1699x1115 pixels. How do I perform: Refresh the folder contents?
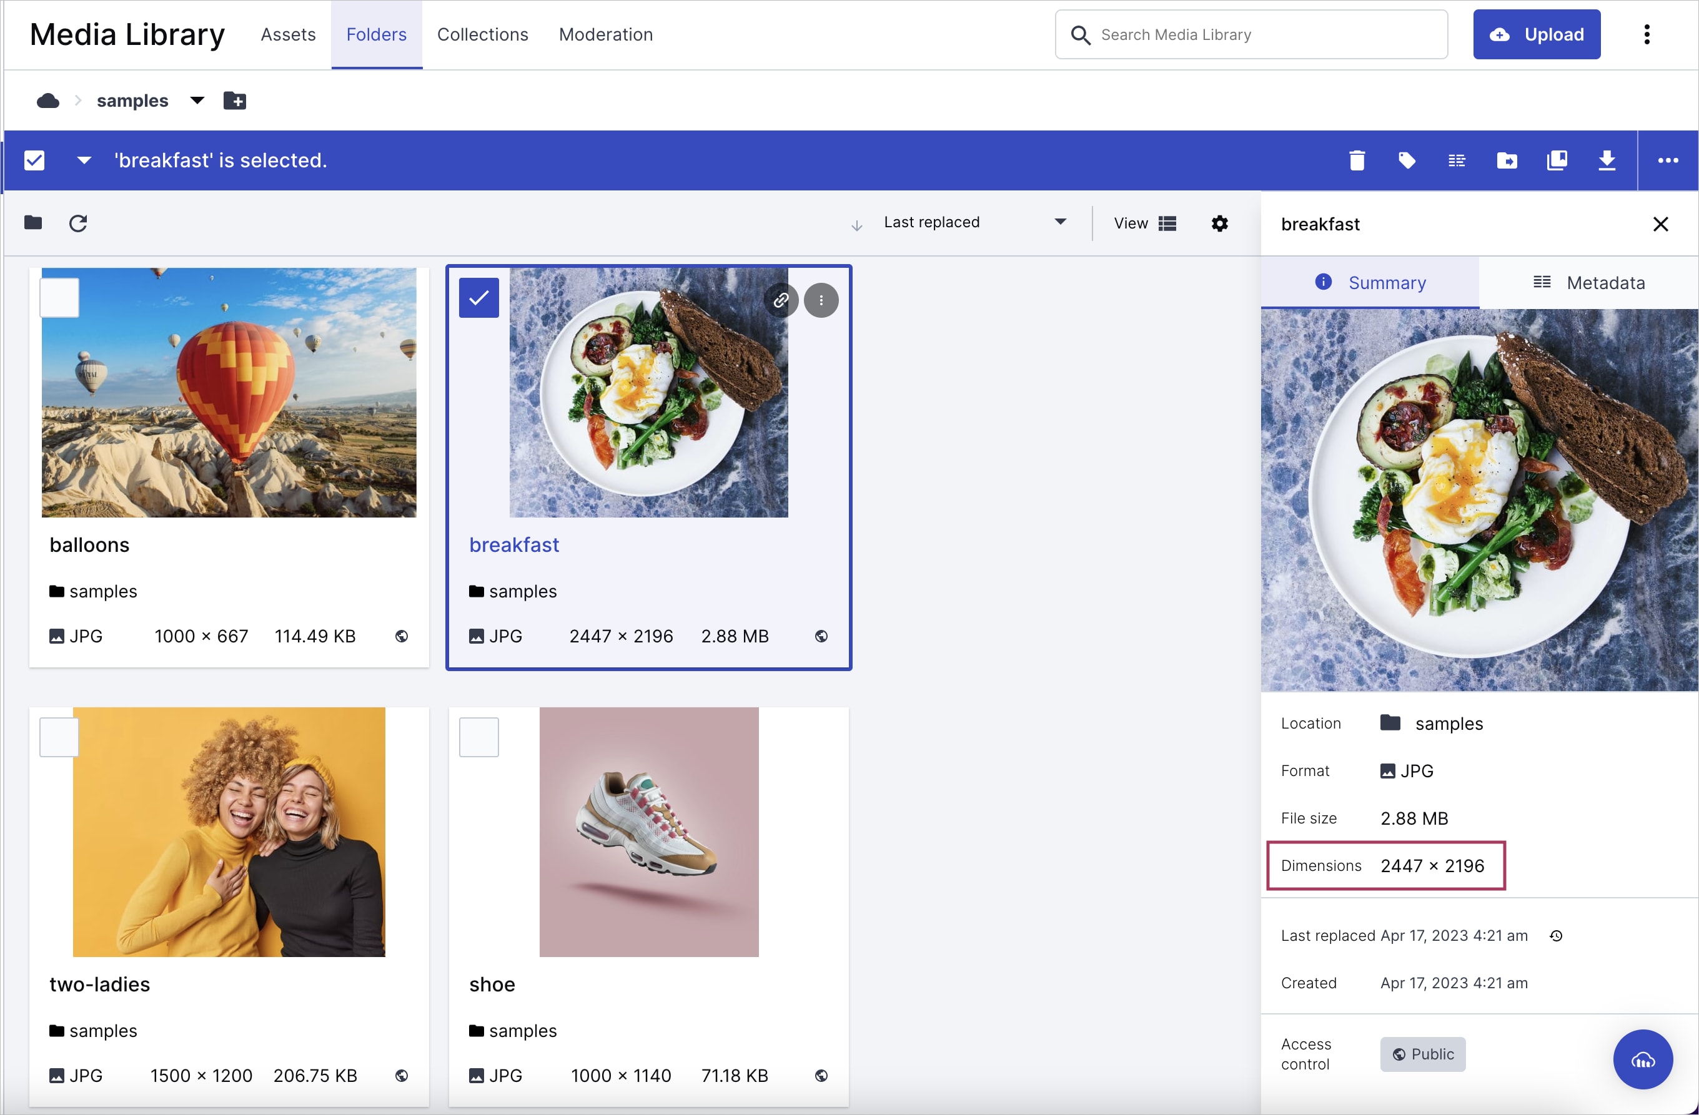coord(78,223)
